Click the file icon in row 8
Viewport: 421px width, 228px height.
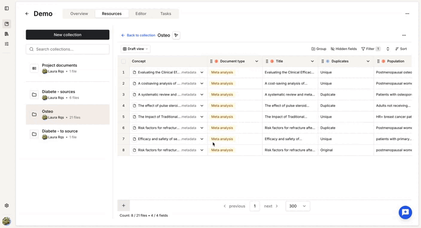click(134, 150)
